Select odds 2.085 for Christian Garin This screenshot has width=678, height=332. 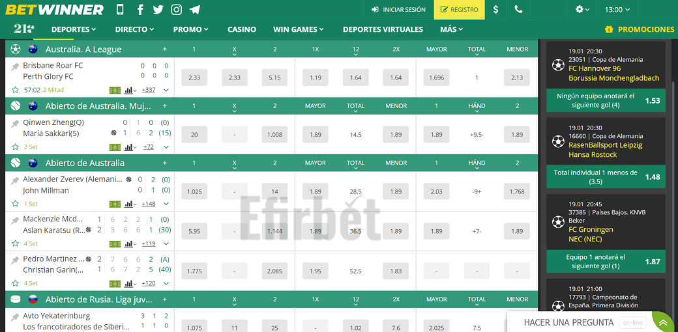coord(274,271)
